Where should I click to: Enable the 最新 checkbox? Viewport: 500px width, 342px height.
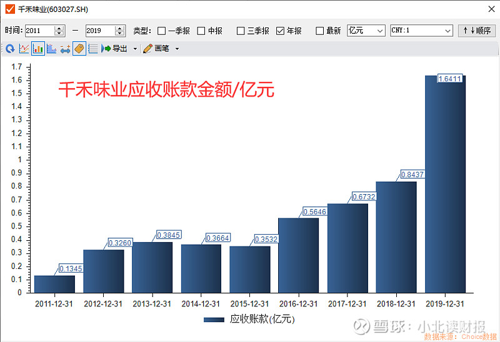pyautogui.click(x=319, y=31)
